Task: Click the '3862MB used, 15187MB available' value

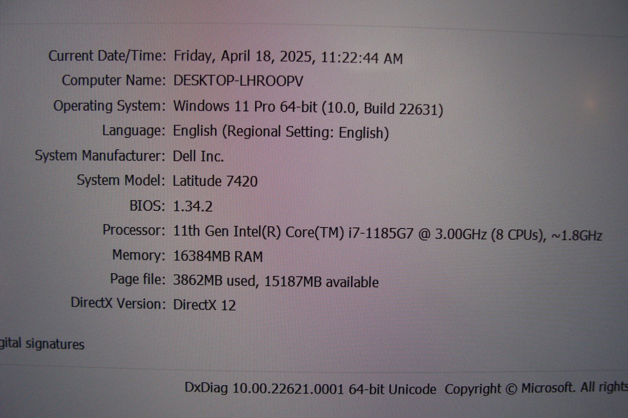Action: [x=276, y=281]
